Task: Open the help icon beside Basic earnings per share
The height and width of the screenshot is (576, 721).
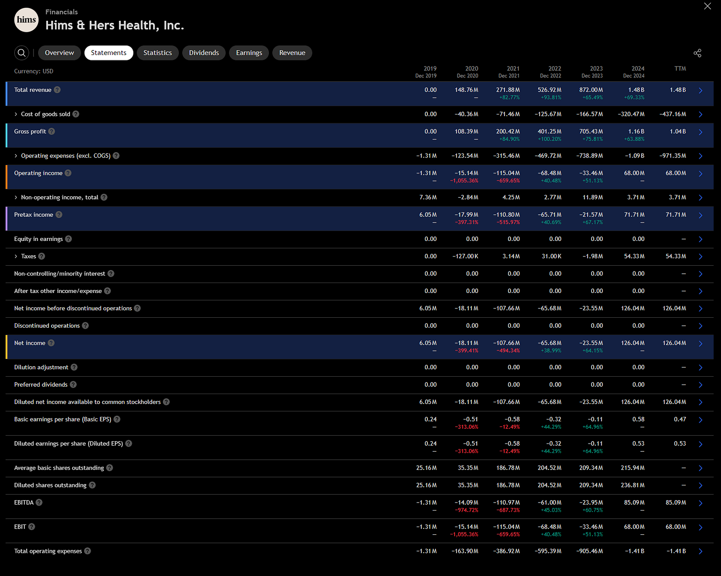Action: [x=117, y=419]
